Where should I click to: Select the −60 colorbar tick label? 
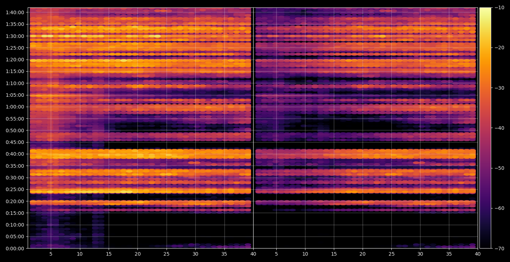pos(499,208)
